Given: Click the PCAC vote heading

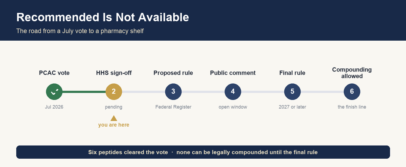Looking at the screenshot, I should [x=54, y=73].
